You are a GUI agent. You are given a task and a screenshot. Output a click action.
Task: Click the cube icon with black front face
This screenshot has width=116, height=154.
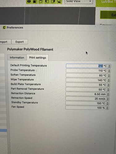(x=35, y=2)
